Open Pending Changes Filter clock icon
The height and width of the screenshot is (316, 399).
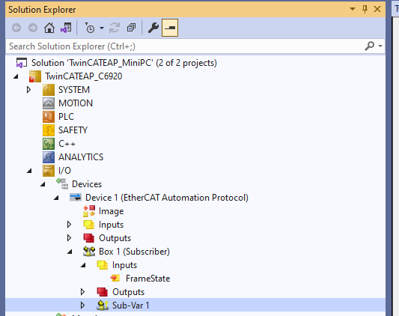pyautogui.click(x=90, y=28)
